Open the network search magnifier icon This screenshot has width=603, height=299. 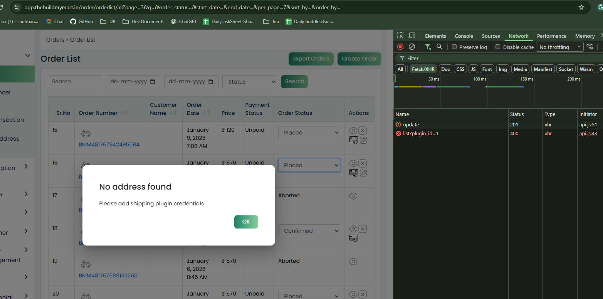pos(439,47)
